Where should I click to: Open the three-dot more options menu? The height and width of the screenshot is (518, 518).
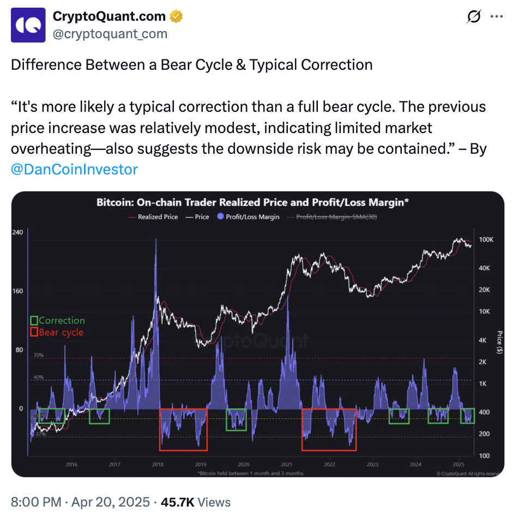(x=497, y=17)
